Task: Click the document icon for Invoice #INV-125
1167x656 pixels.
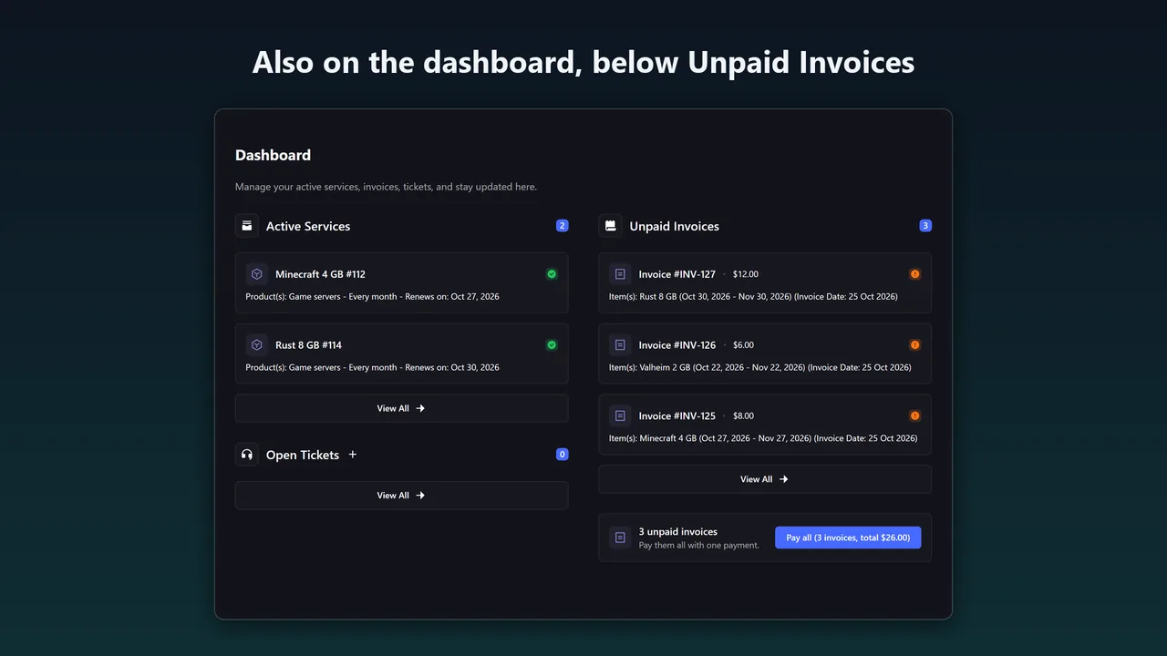Action: click(x=620, y=416)
